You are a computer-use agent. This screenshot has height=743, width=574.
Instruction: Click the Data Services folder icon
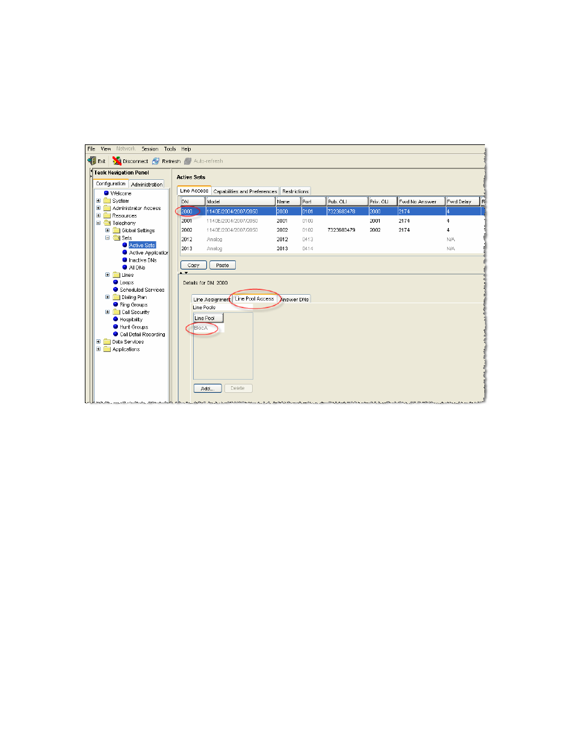coord(107,342)
